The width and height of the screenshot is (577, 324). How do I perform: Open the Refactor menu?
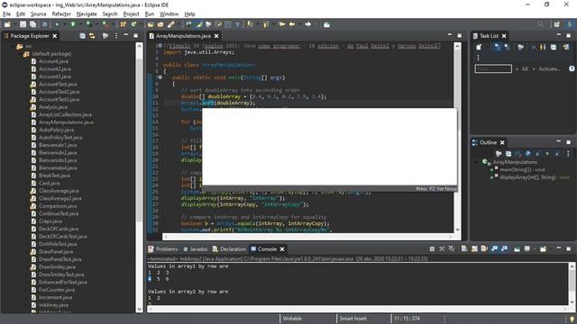pos(61,14)
